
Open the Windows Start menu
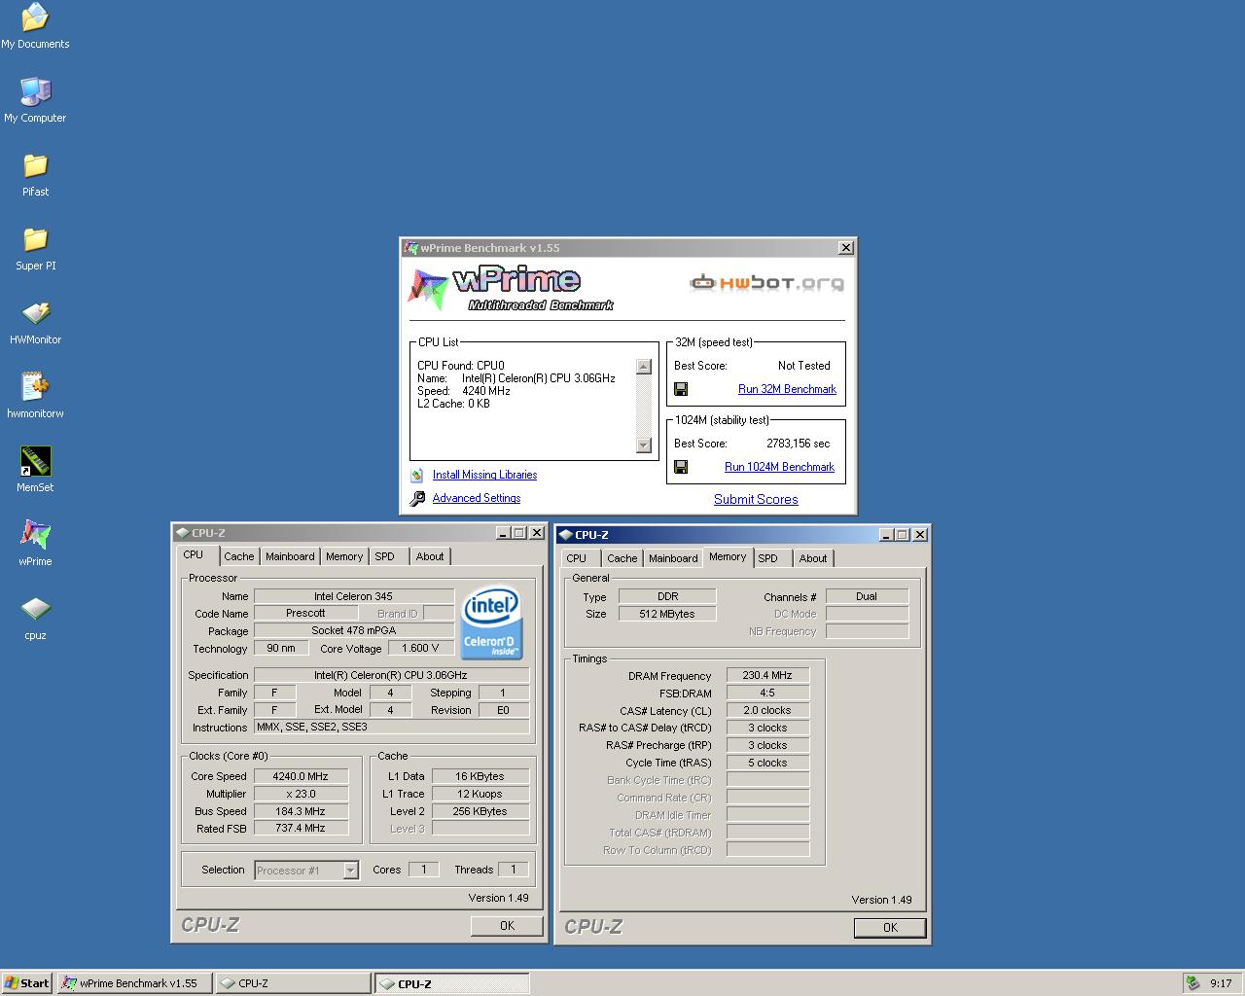[27, 983]
